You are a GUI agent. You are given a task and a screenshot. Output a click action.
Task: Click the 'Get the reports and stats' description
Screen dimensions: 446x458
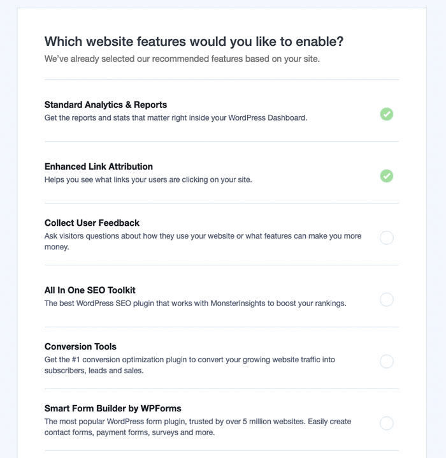176,118
